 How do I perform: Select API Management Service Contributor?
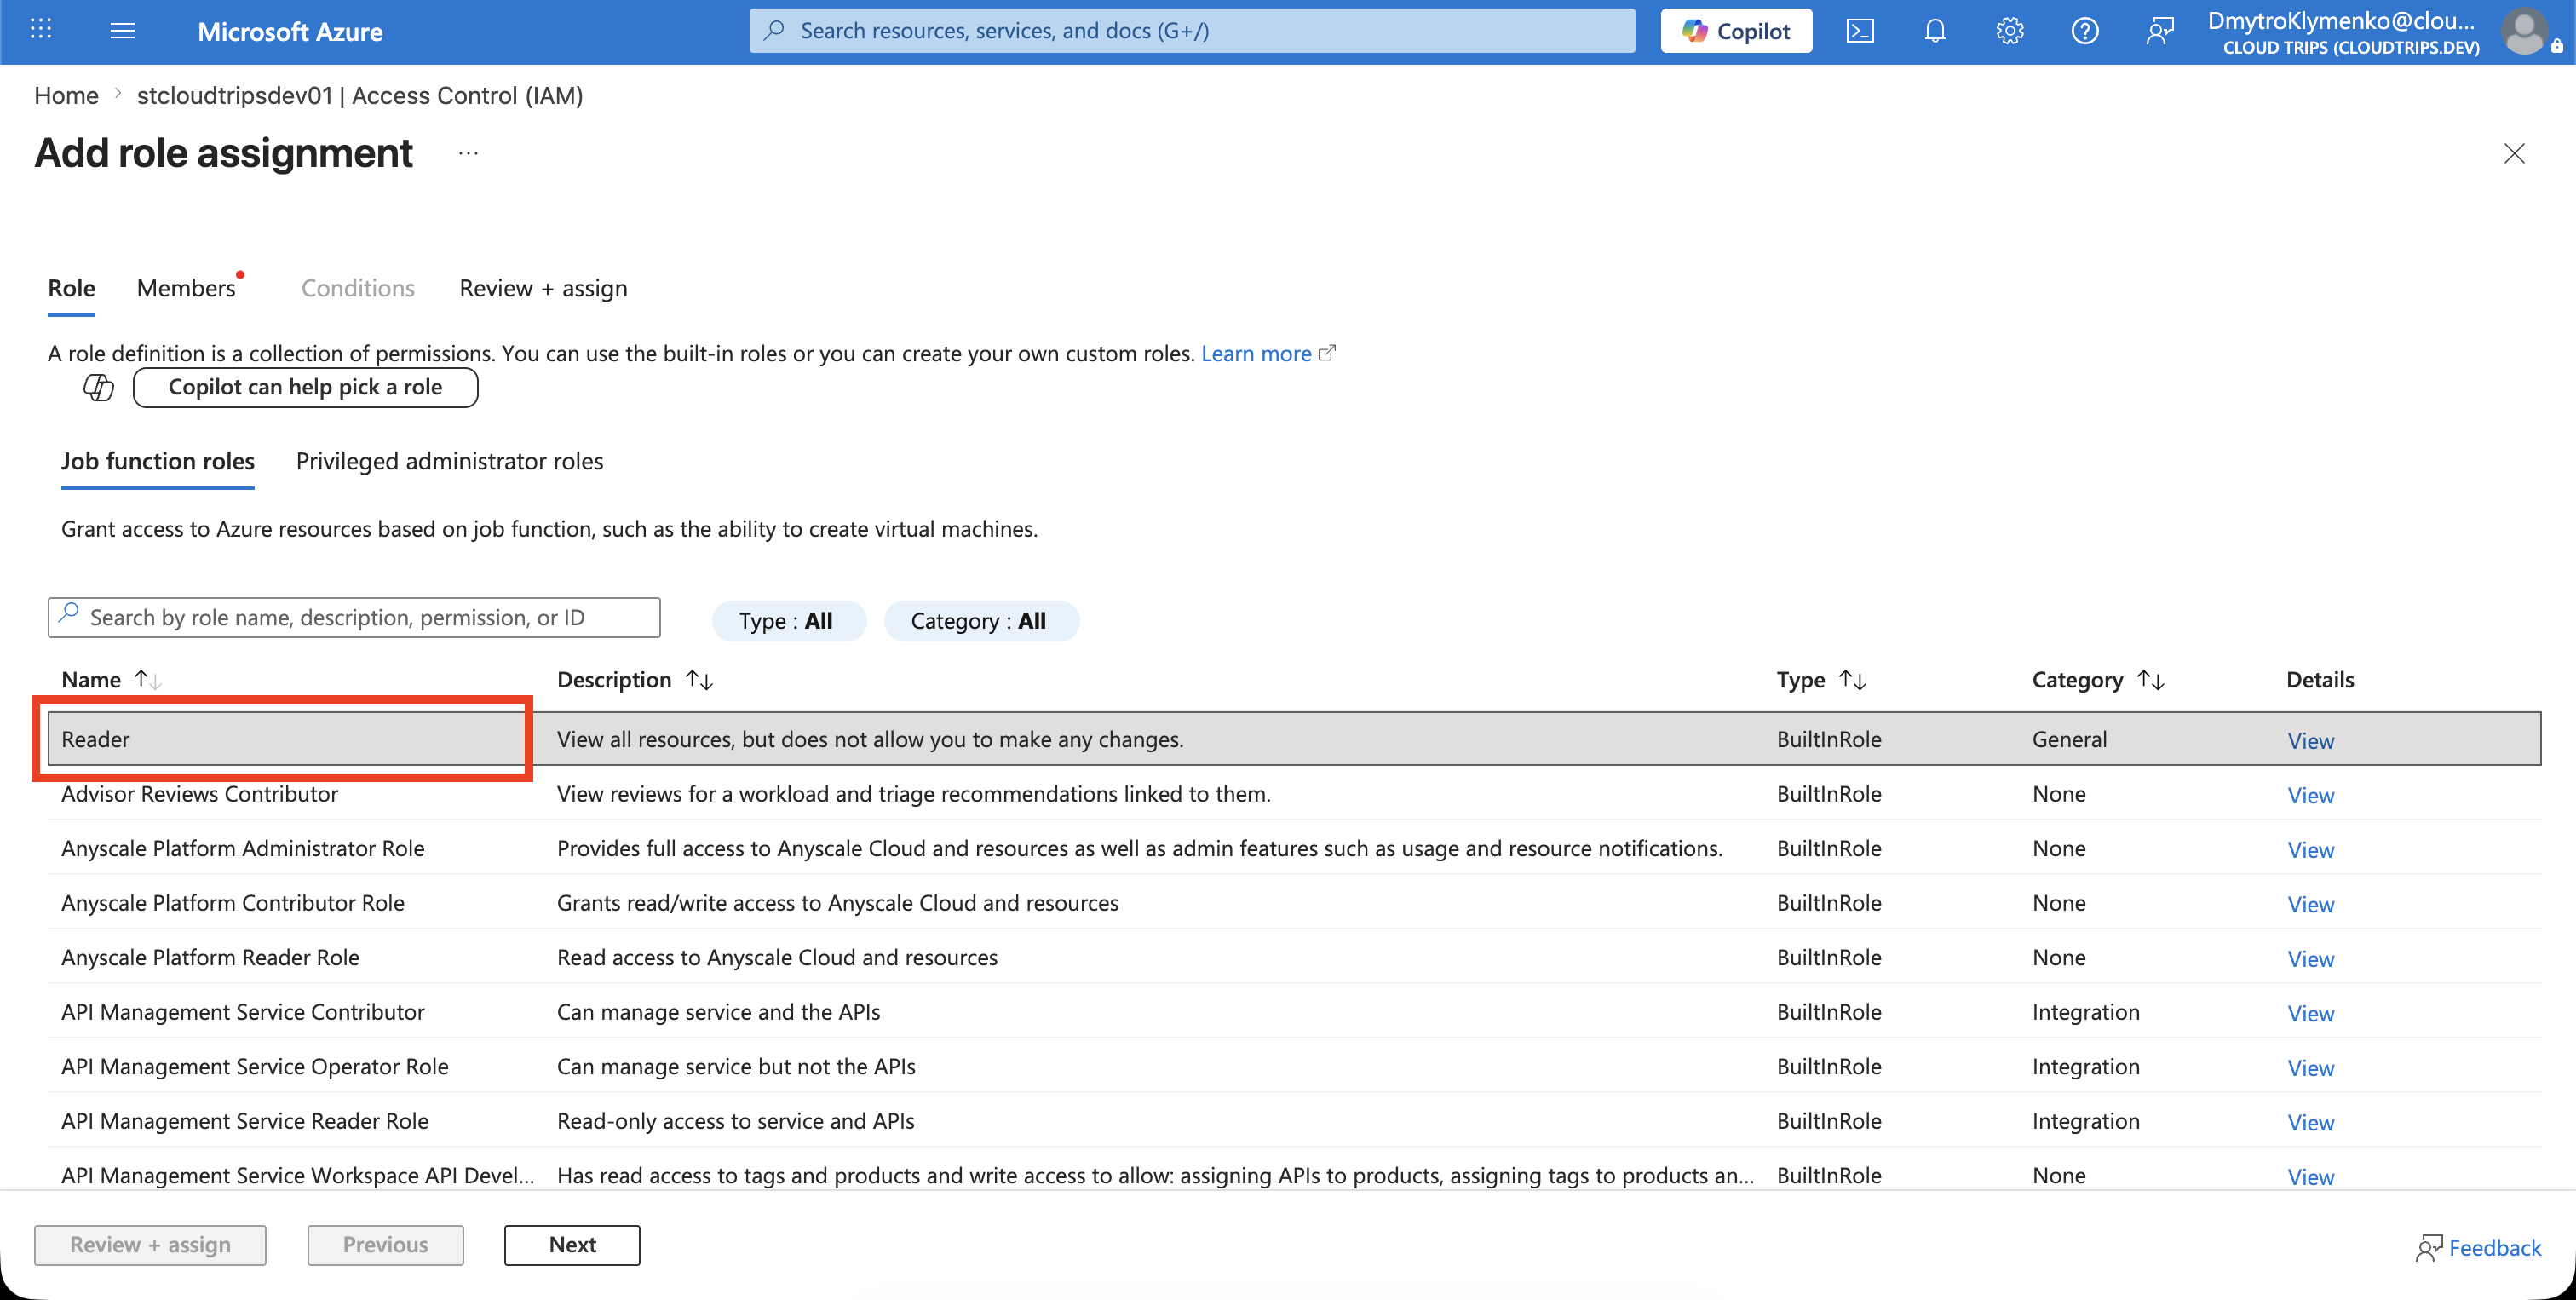click(1294, 1012)
